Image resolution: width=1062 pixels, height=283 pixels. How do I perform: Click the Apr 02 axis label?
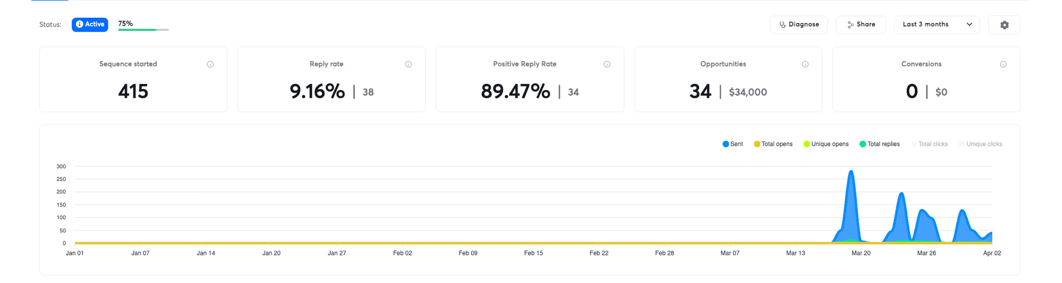[x=992, y=253]
